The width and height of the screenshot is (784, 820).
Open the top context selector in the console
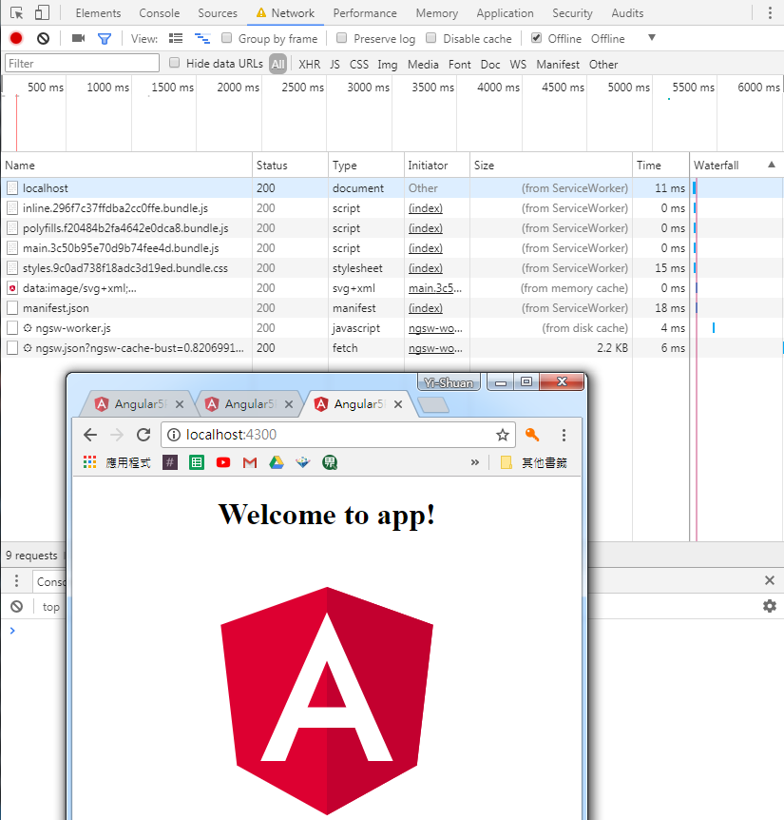[50, 607]
